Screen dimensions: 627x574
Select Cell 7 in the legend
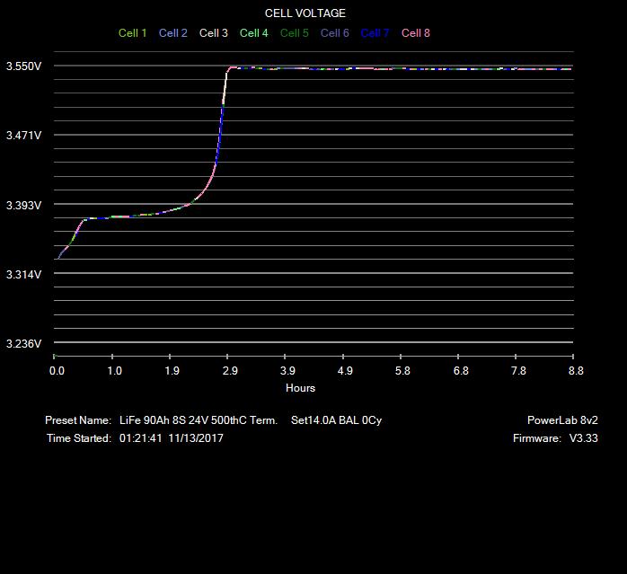(375, 33)
